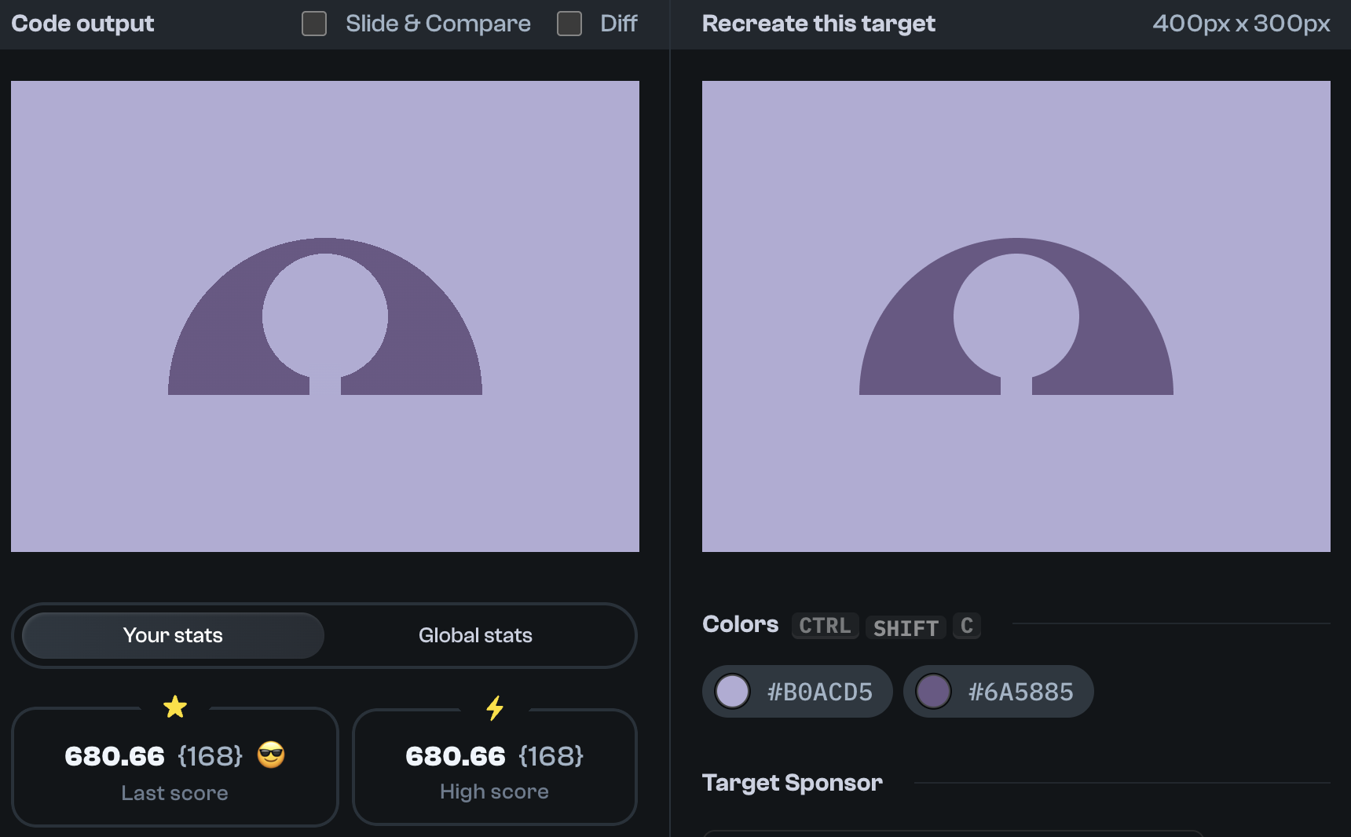The width and height of the screenshot is (1351, 837).
Task: Click the Code output header label
Action: (81, 23)
